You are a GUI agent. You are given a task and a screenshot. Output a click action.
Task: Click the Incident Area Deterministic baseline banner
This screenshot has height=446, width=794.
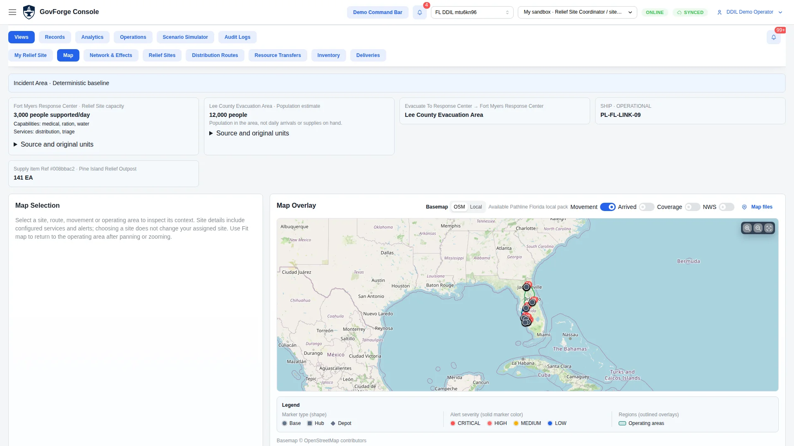pyautogui.click(x=397, y=83)
